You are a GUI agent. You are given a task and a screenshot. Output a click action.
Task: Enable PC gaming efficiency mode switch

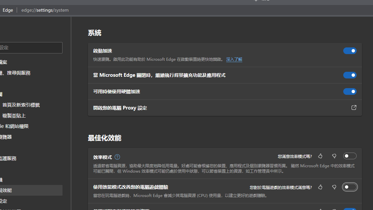(350, 187)
